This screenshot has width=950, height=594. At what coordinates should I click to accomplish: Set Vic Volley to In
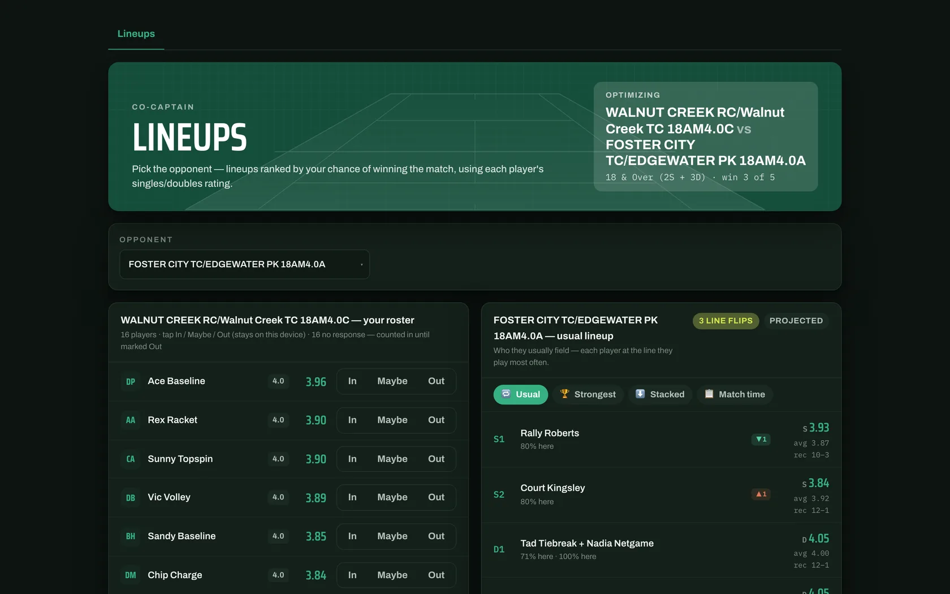352,497
